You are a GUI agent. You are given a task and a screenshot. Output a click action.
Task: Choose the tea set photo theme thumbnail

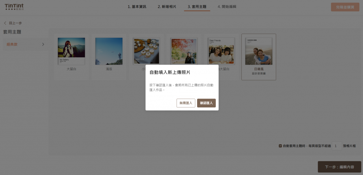[x=146, y=51]
